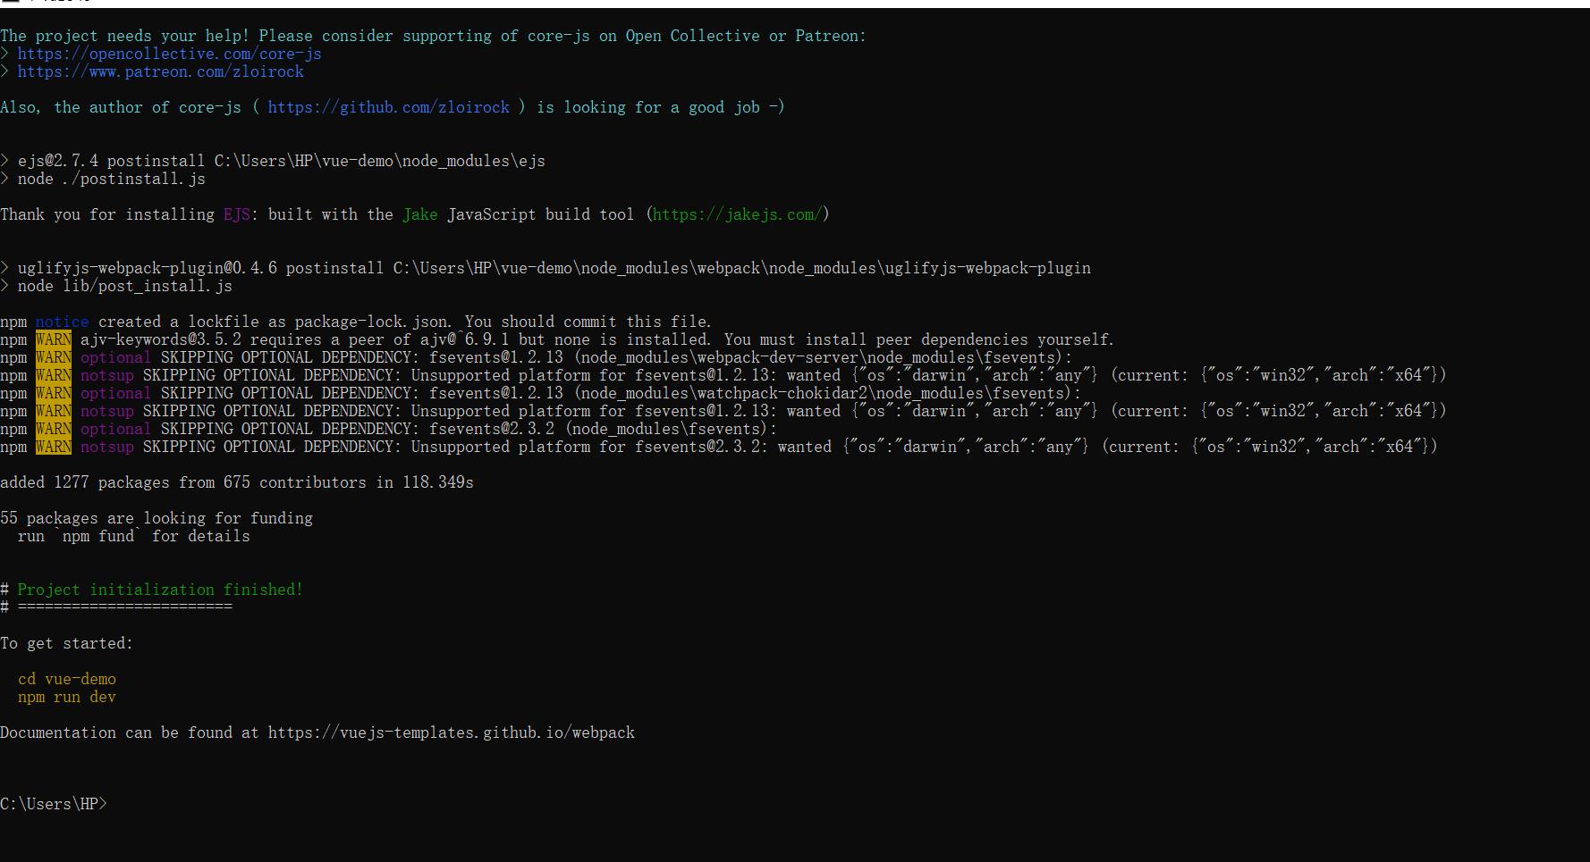Image resolution: width=1590 pixels, height=862 pixels.
Task: Open the jakejs.com link
Action: click(737, 214)
